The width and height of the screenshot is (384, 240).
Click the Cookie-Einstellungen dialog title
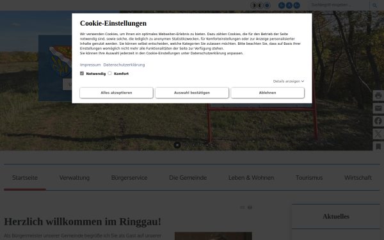tap(113, 23)
